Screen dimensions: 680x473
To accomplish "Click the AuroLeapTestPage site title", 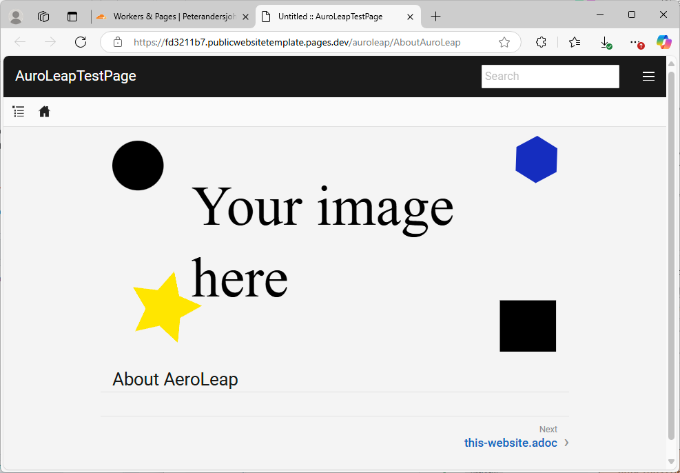I will 75,76.
